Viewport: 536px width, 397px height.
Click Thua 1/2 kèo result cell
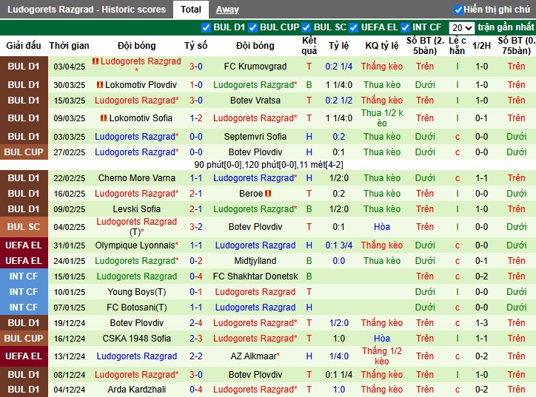tap(382, 118)
